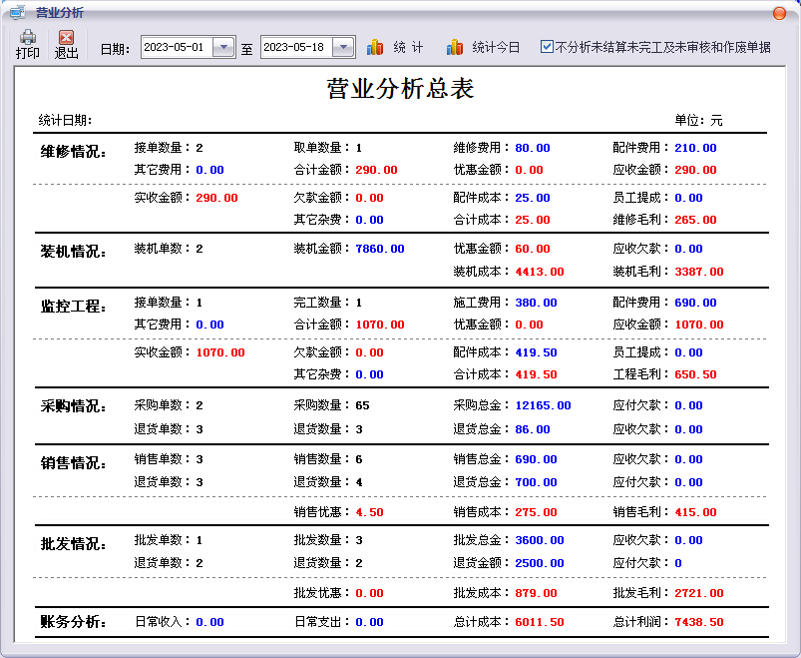Screen dimensions: 801x658
Task: Click 退货总金 value 700.00
Action: (536, 482)
